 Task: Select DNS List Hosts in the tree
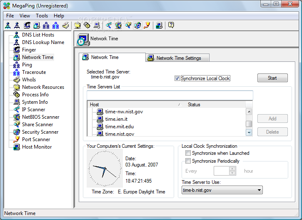(x=38, y=35)
